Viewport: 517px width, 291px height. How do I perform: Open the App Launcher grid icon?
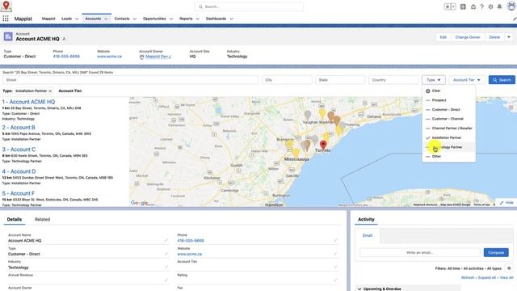point(6,19)
